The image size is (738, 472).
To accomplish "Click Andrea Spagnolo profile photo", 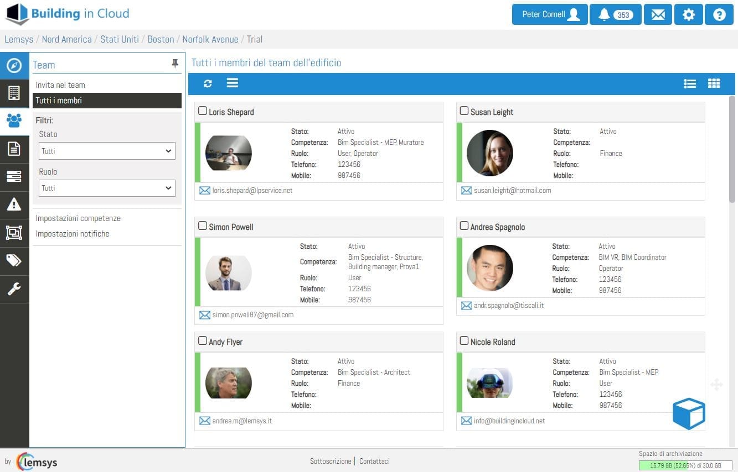I will [490, 268].
